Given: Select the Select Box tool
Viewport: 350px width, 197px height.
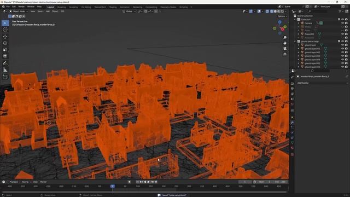Looking at the screenshot, I should tap(5, 23).
